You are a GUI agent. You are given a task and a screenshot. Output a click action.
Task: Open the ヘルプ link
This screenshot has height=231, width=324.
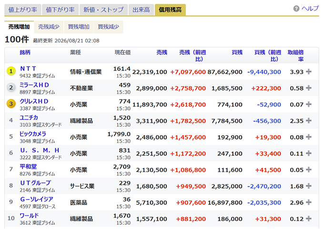point(310,9)
